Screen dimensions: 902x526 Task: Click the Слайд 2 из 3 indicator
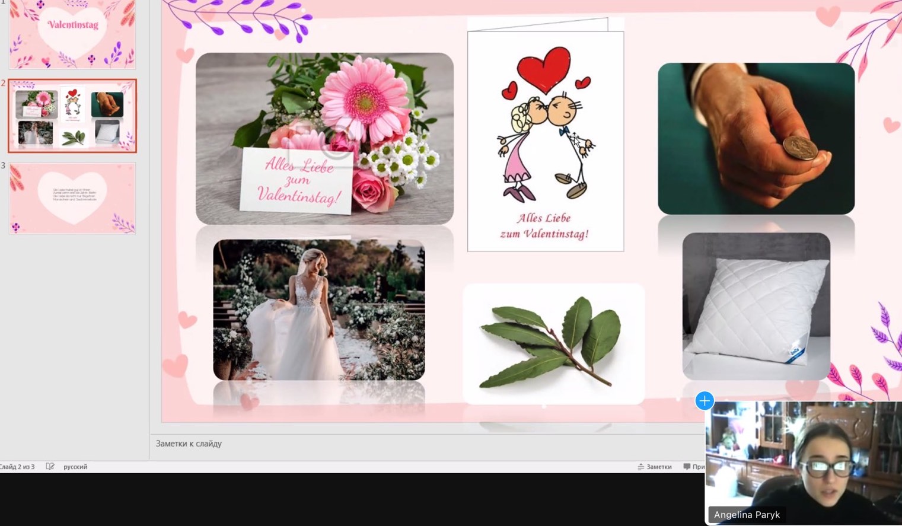point(17,467)
